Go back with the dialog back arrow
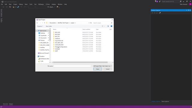Viewport: 192px width, 108px height. [37, 23]
